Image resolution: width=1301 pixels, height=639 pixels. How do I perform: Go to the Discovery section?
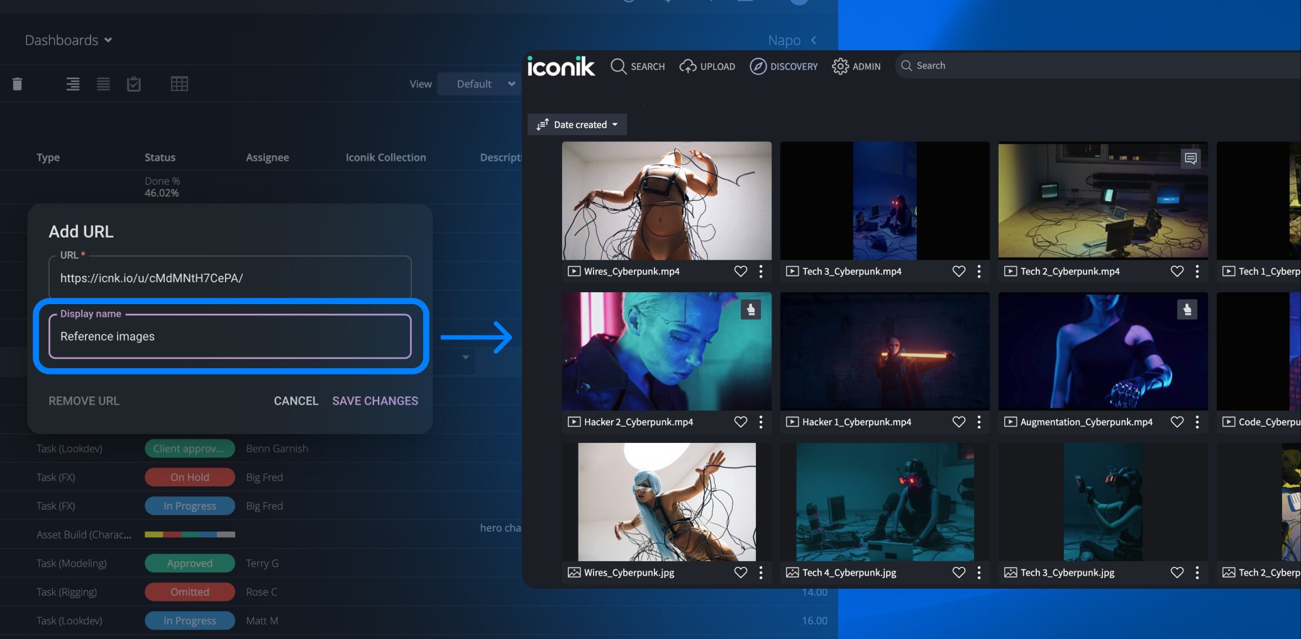783,67
